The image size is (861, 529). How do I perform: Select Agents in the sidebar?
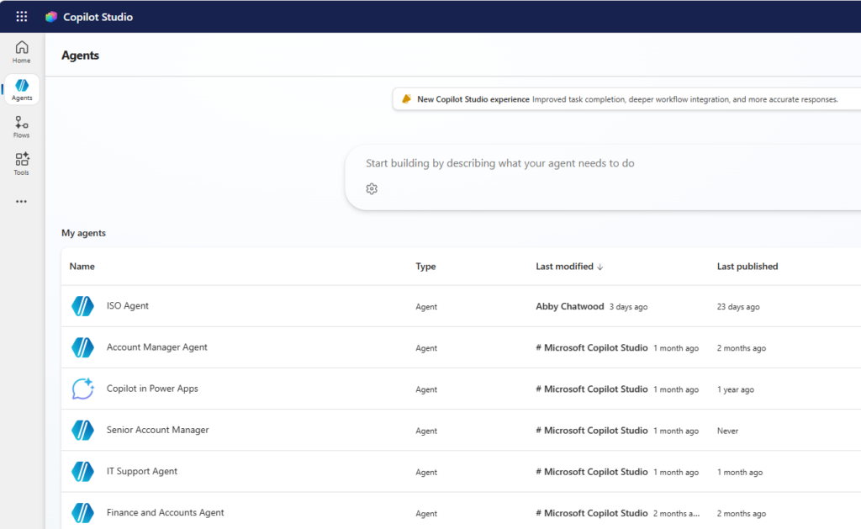point(22,89)
